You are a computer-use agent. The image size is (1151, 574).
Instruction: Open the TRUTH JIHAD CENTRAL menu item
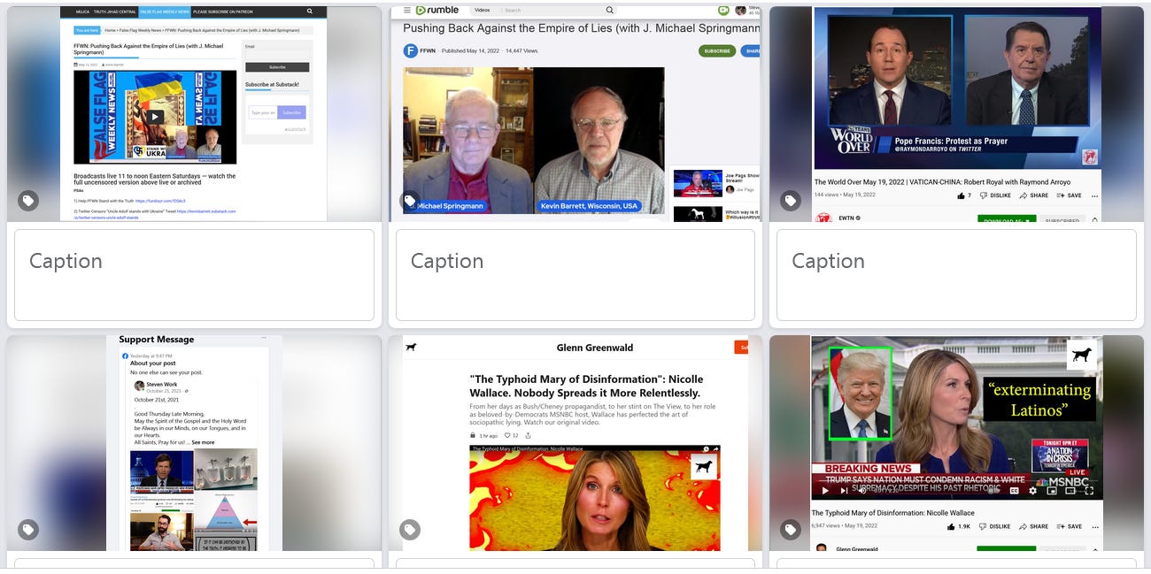pos(115,12)
